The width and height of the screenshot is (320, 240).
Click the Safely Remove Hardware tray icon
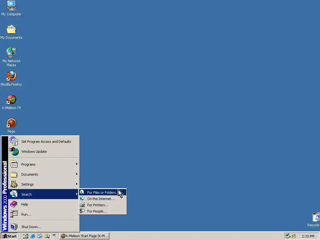(x=288, y=236)
